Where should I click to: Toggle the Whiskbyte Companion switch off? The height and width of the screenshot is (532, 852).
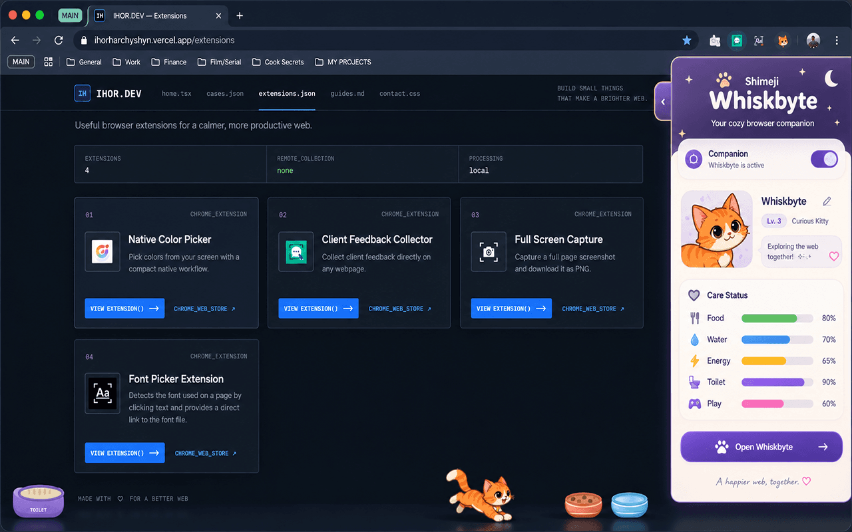(824, 159)
